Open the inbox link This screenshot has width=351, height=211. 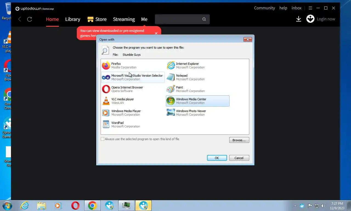click(296, 8)
